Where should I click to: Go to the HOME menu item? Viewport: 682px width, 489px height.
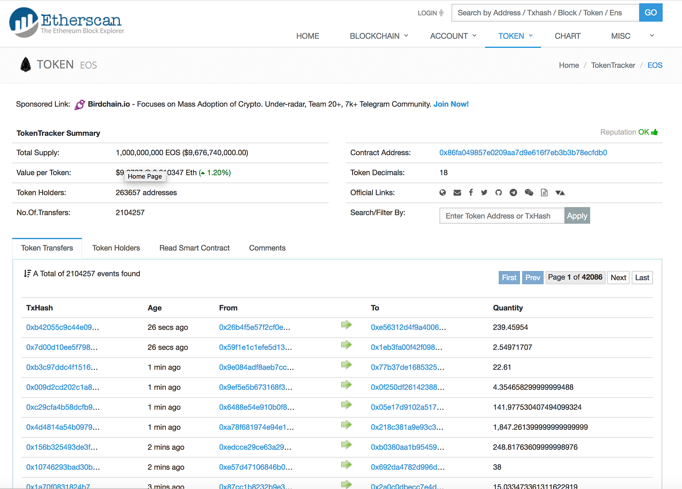(308, 36)
